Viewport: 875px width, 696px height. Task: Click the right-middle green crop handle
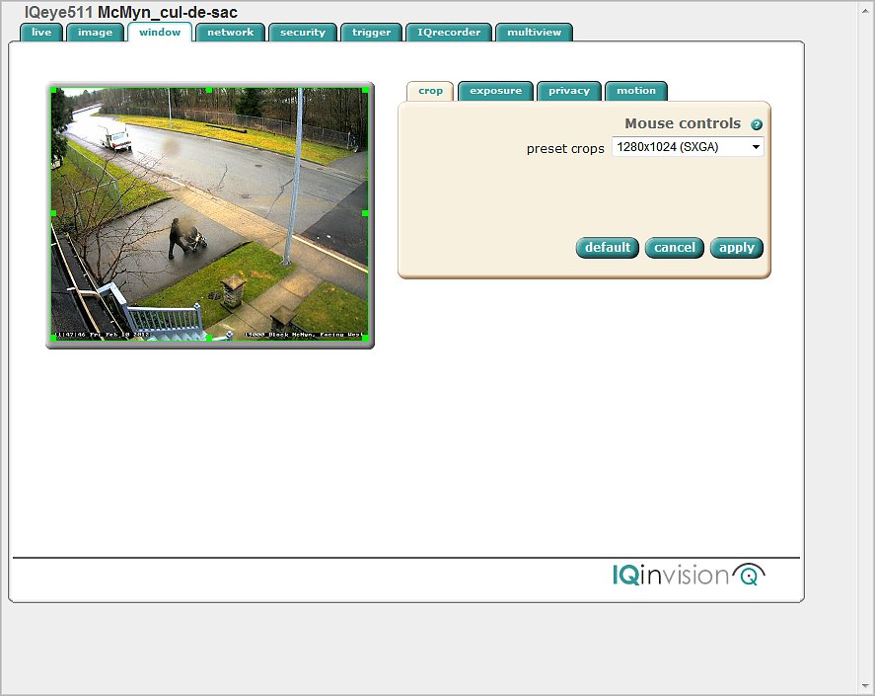tap(365, 213)
